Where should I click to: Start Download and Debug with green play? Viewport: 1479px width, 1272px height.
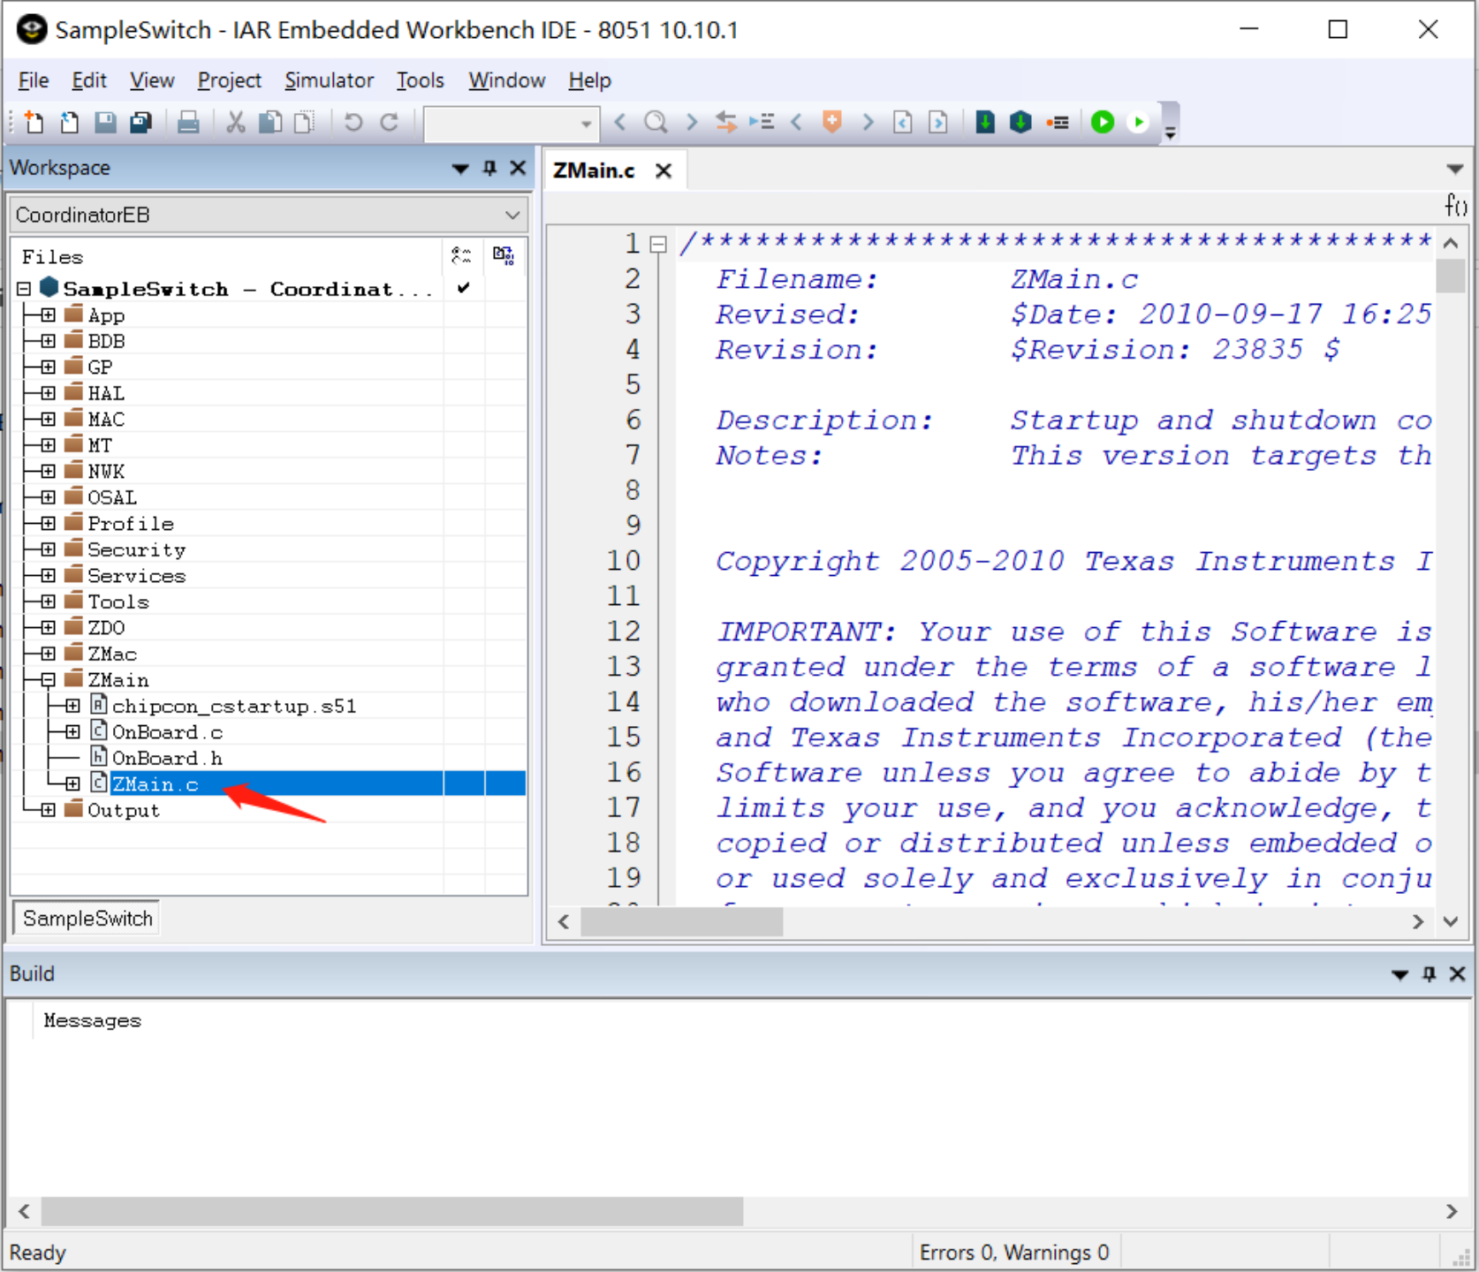pyautogui.click(x=1103, y=122)
